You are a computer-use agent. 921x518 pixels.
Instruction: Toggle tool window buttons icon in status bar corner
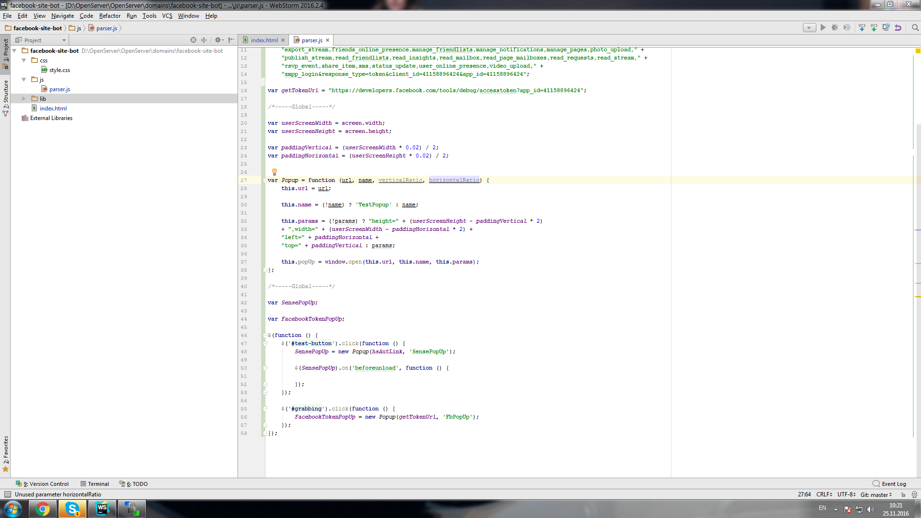click(x=7, y=494)
